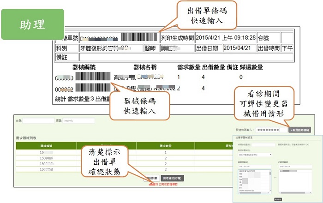323x203 pixels.
Task: Click the 助理確認(存檔) button
Action: (172, 178)
